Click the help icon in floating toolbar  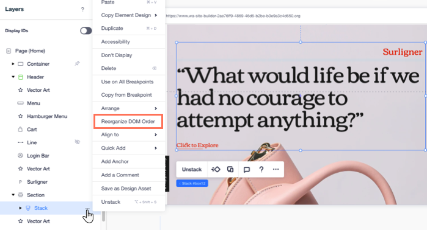261,170
